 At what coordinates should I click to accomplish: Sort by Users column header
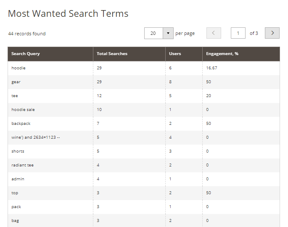coord(175,54)
